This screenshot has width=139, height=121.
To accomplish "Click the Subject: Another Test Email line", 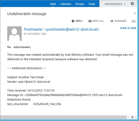I will 25,77.
